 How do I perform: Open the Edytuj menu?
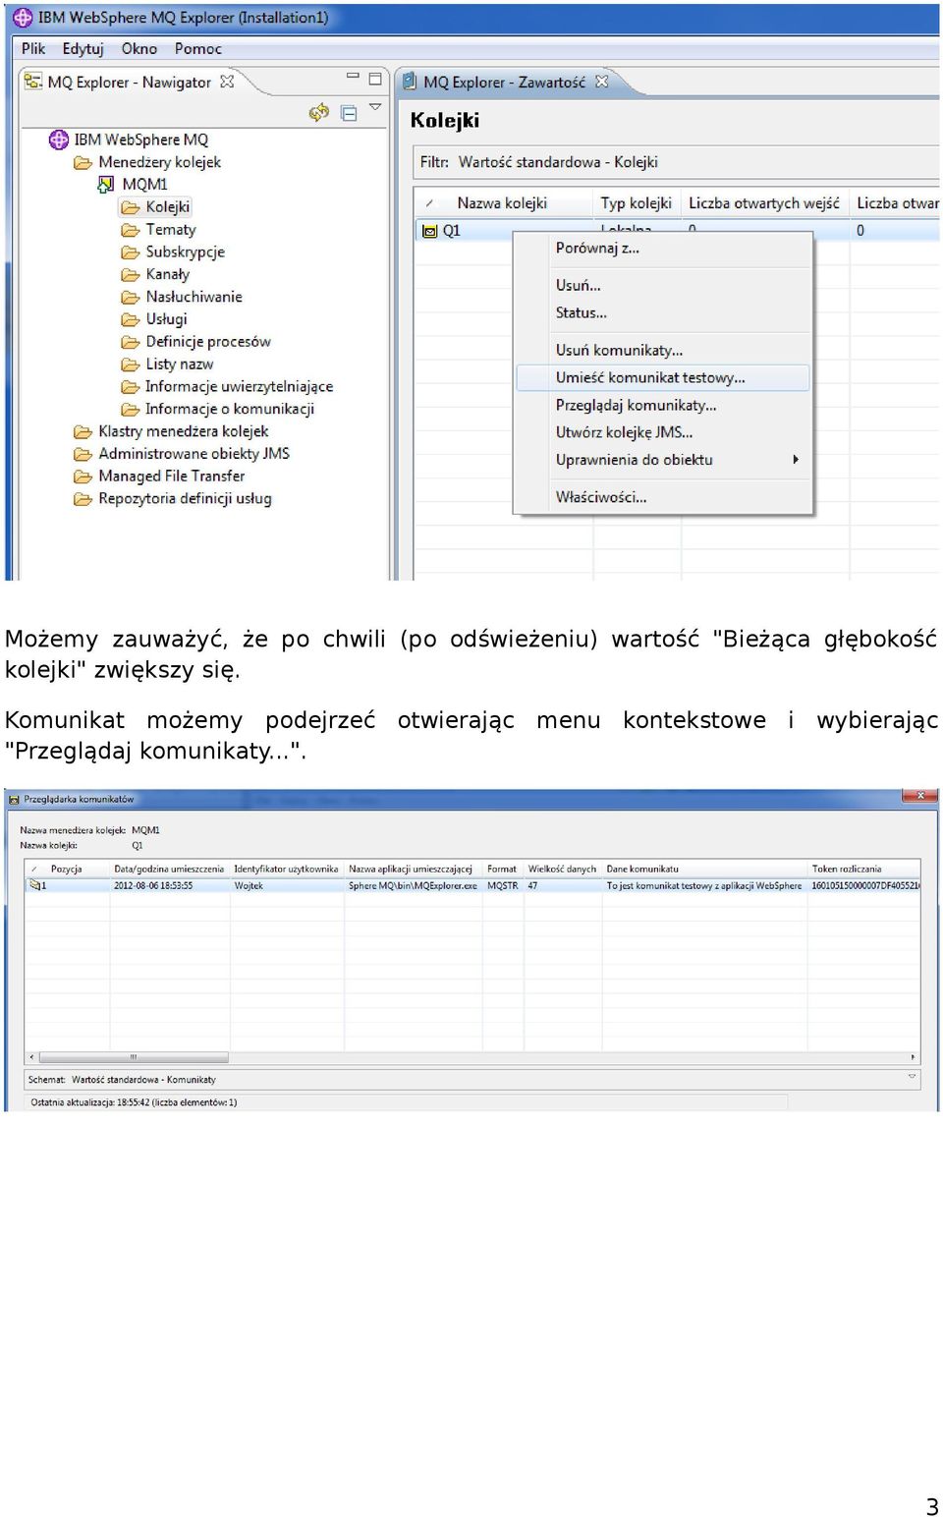83,48
